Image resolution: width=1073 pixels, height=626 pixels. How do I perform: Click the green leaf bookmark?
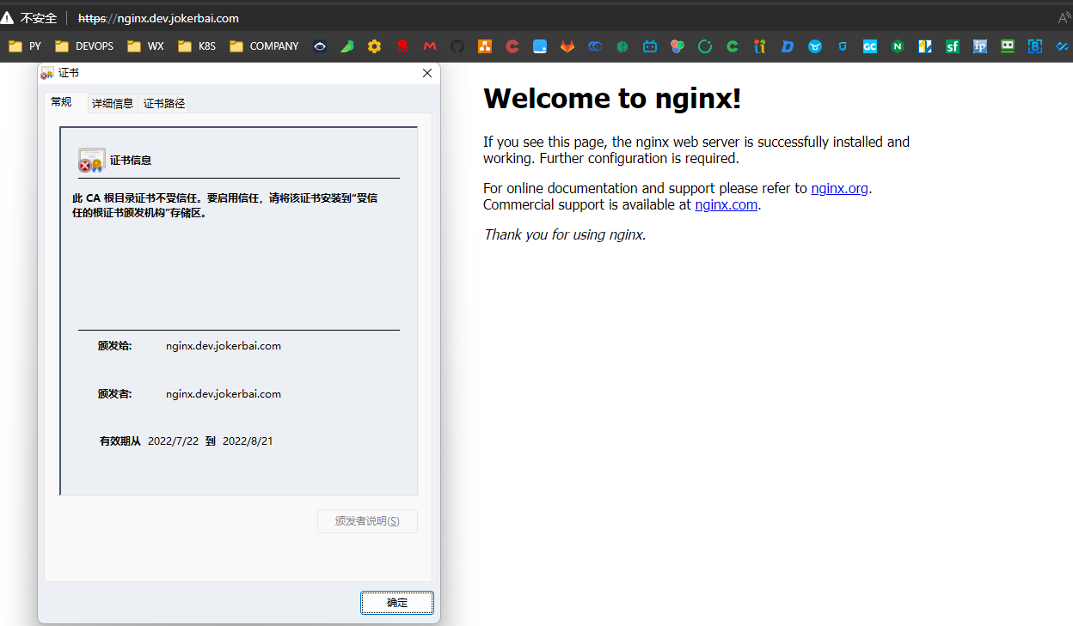(347, 46)
